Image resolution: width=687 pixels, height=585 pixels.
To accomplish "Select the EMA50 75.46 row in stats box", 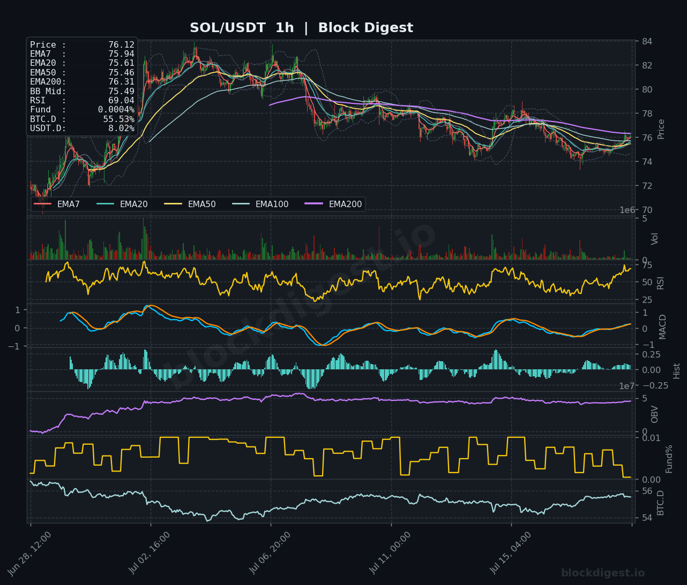I will [x=82, y=73].
